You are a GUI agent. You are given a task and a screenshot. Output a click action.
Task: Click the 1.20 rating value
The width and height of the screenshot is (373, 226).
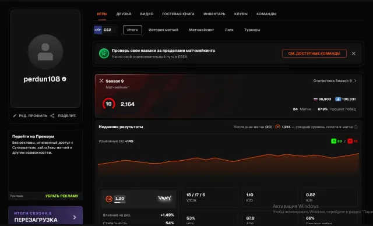click(x=119, y=199)
